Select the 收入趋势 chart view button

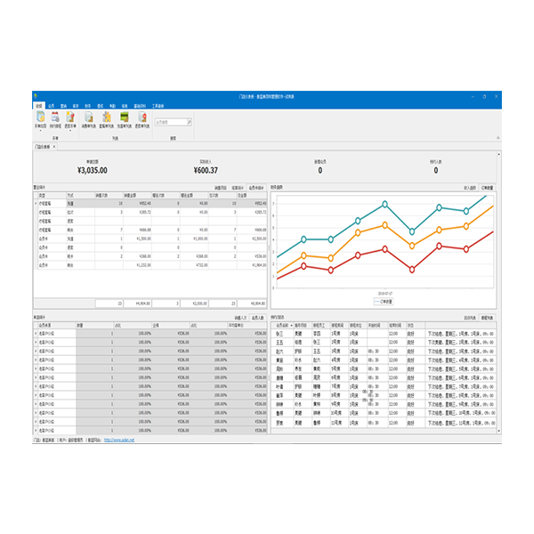(x=469, y=189)
